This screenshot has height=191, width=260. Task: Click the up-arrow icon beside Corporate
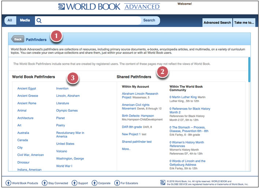94,183
